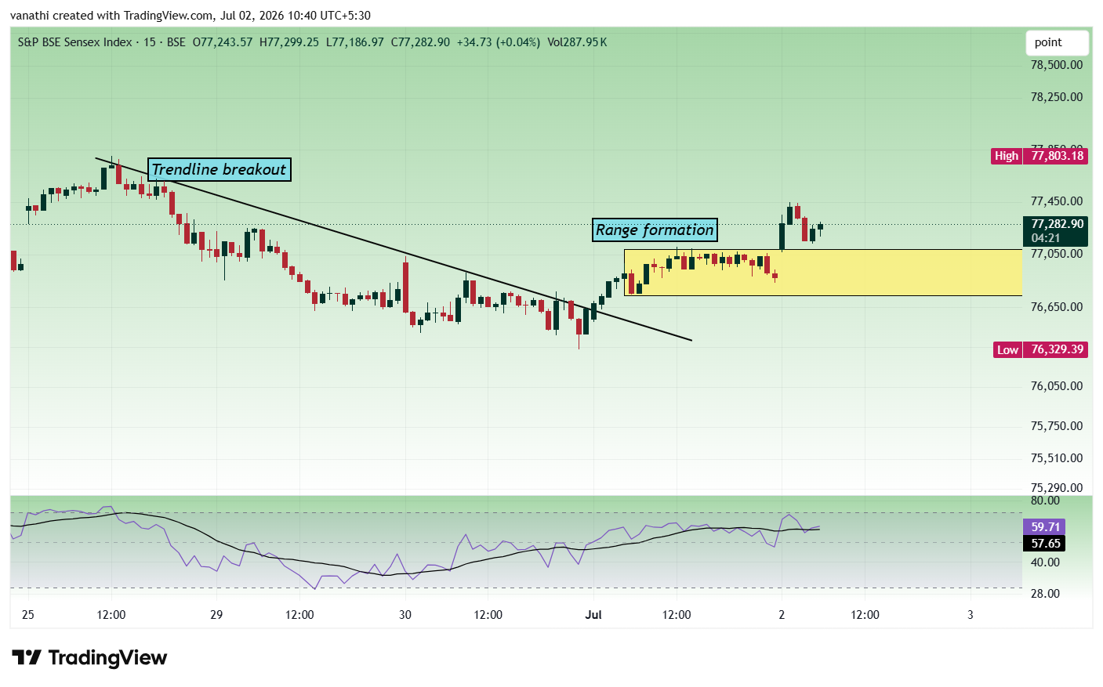Click the TradingView logo
The width and height of the screenshot is (1103, 687).
pos(89,657)
